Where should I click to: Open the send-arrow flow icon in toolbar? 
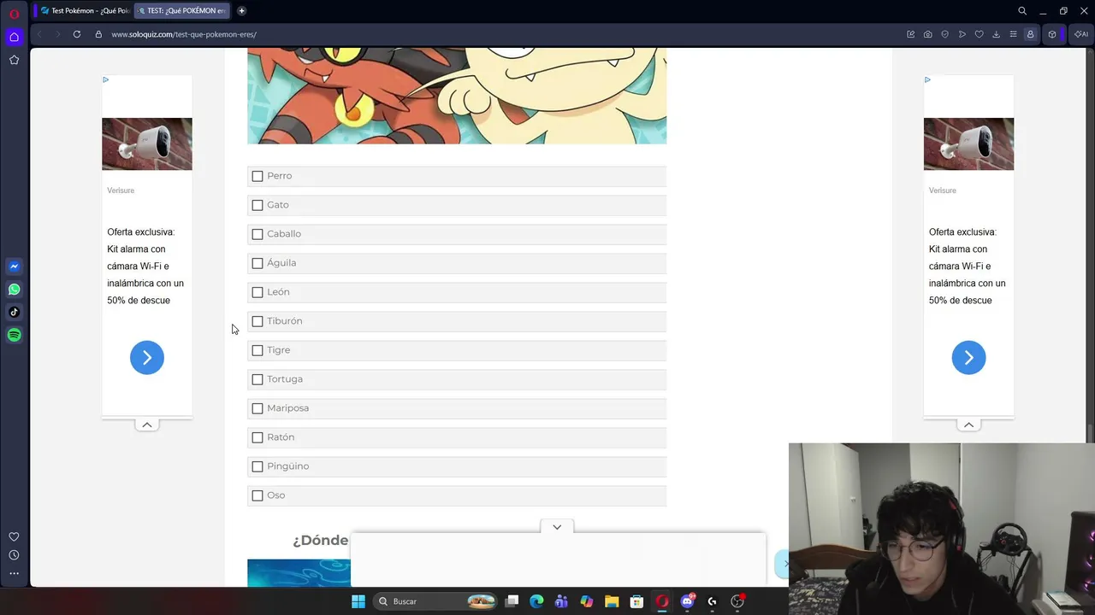tap(962, 34)
